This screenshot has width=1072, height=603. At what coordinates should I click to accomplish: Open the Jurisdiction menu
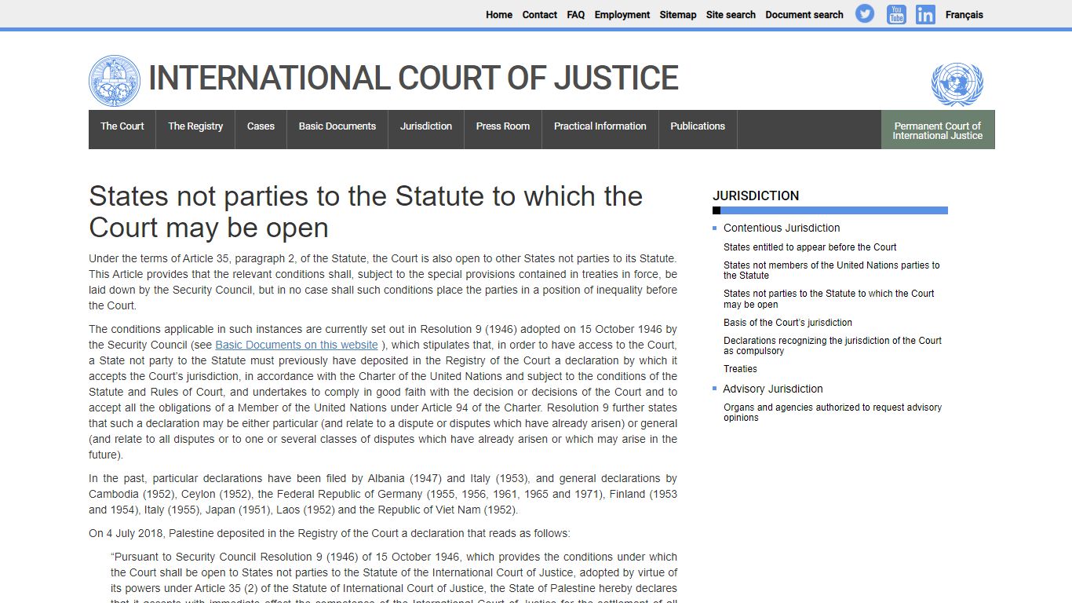tap(426, 130)
